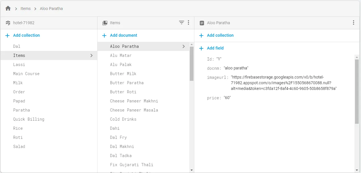The image size is (361, 173).
Task: Open the Dal Makhni document
Action: tap(122, 147)
